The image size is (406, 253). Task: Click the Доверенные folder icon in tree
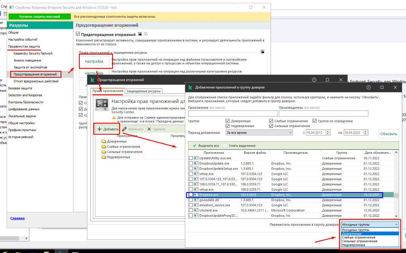coord(104,141)
